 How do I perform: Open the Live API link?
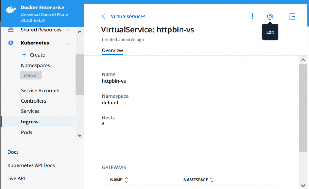[x=16, y=178]
